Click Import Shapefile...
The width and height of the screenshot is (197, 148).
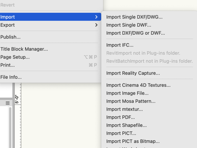pyautogui.click(x=126, y=125)
